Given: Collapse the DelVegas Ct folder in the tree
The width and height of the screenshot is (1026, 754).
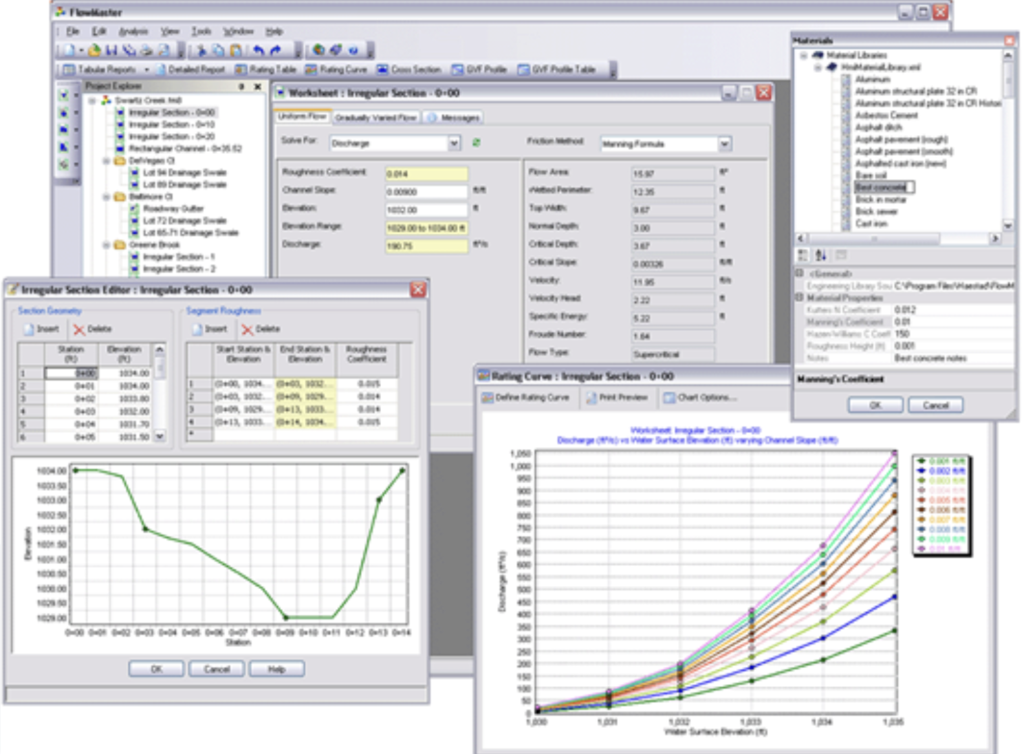Looking at the screenshot, I should click(106, 160).
